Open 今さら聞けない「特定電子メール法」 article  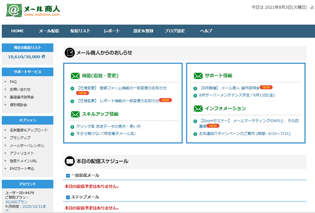click(x=106, y=133)
